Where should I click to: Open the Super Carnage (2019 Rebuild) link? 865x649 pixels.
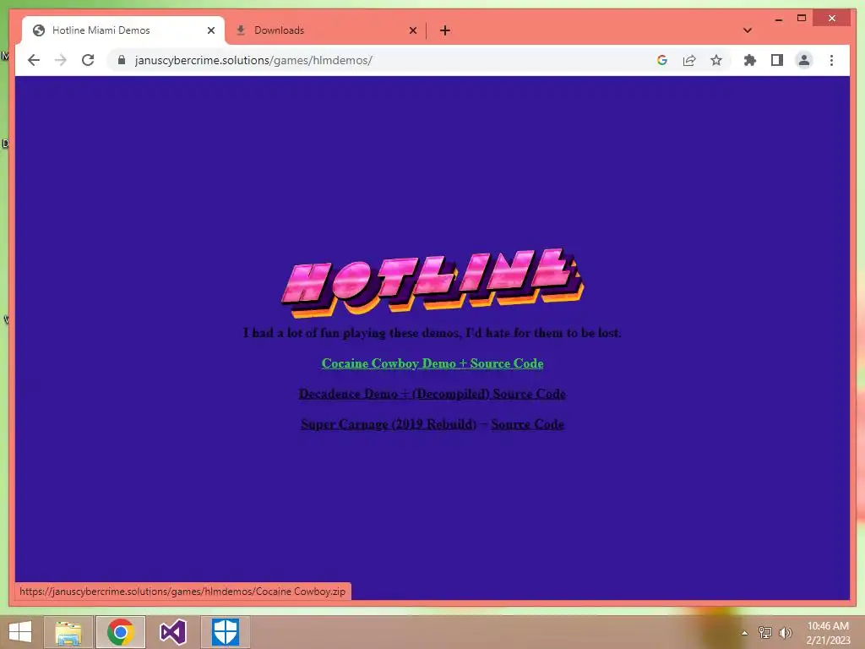pos(389,424)
